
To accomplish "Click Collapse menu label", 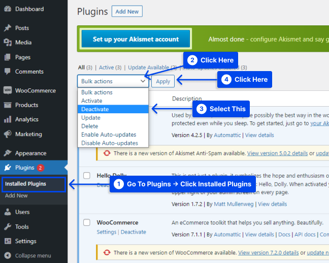I will coord(33,256).
